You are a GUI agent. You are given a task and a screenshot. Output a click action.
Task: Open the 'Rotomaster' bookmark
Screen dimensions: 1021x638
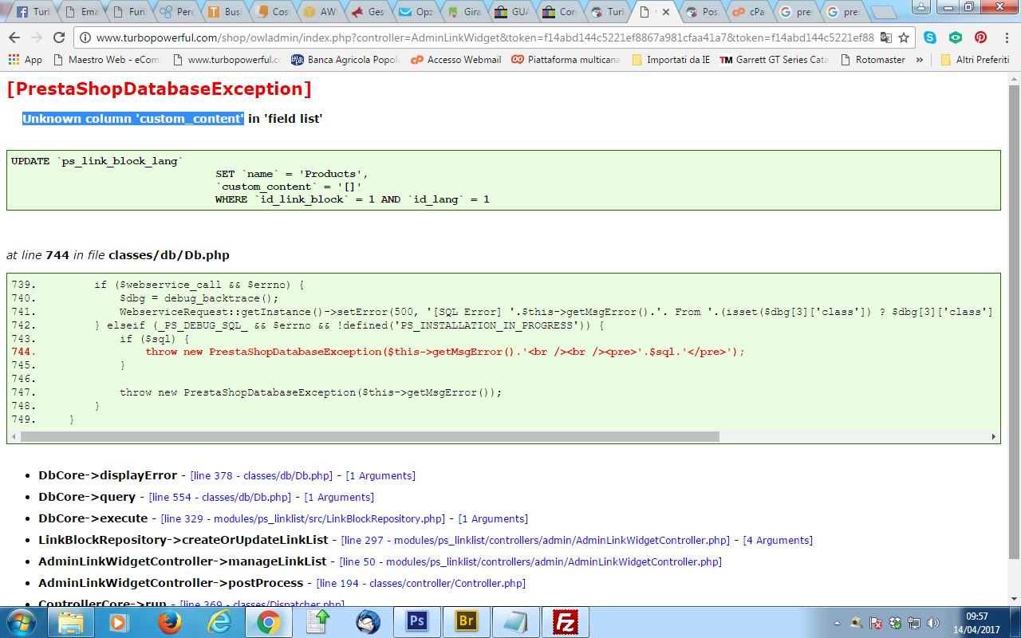tap(872, 60)
